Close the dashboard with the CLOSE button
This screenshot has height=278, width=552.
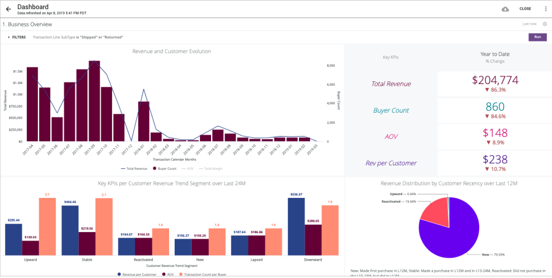pyautogui.click(x=525, y=9)
